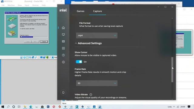Launch Opera browser from the taskbar
The width and height of the screenshot is (194, 109).
click(x=54, y=107)
